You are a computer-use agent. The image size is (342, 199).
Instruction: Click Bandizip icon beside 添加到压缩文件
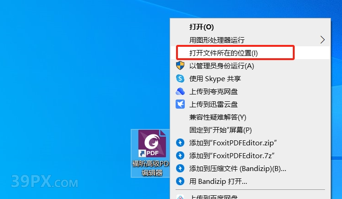[180, 168]
